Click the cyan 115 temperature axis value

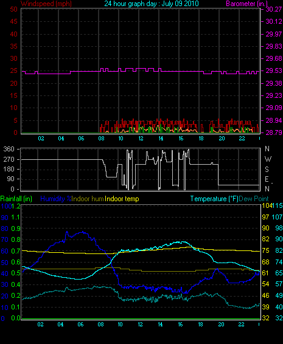coord(278,205)
